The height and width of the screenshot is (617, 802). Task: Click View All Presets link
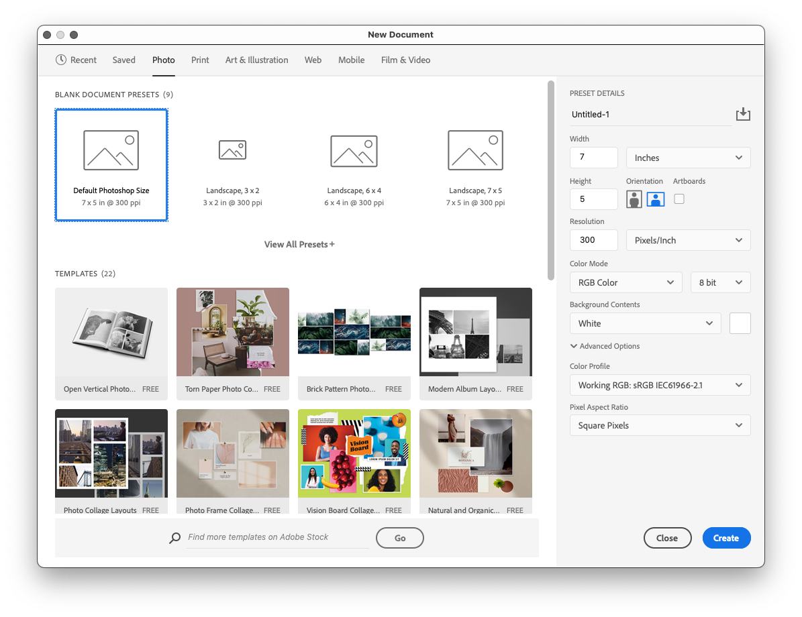click(x=299, y=244)
